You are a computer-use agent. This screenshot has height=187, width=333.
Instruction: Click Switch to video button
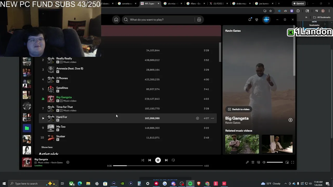(x=239, y=109)
